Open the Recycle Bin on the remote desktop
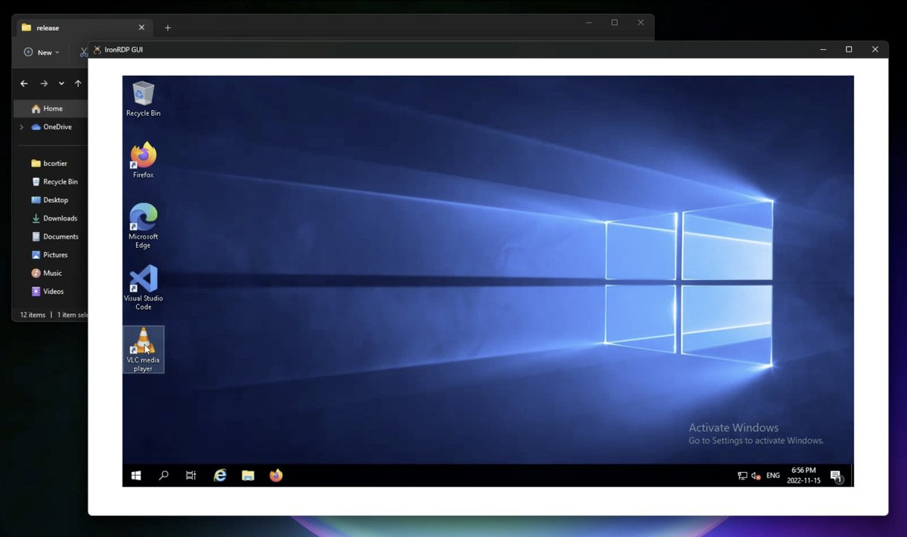 coord(143,93)
